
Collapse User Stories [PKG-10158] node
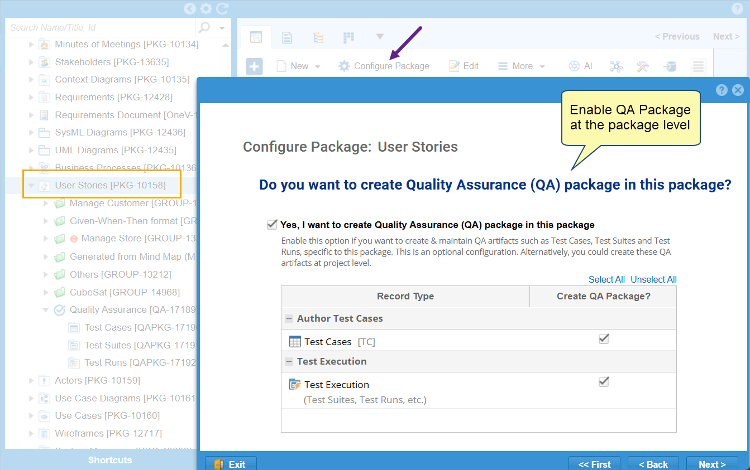31,186
